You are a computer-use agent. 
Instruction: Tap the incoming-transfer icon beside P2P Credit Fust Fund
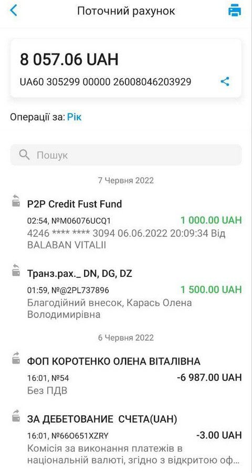pos(16,201)
